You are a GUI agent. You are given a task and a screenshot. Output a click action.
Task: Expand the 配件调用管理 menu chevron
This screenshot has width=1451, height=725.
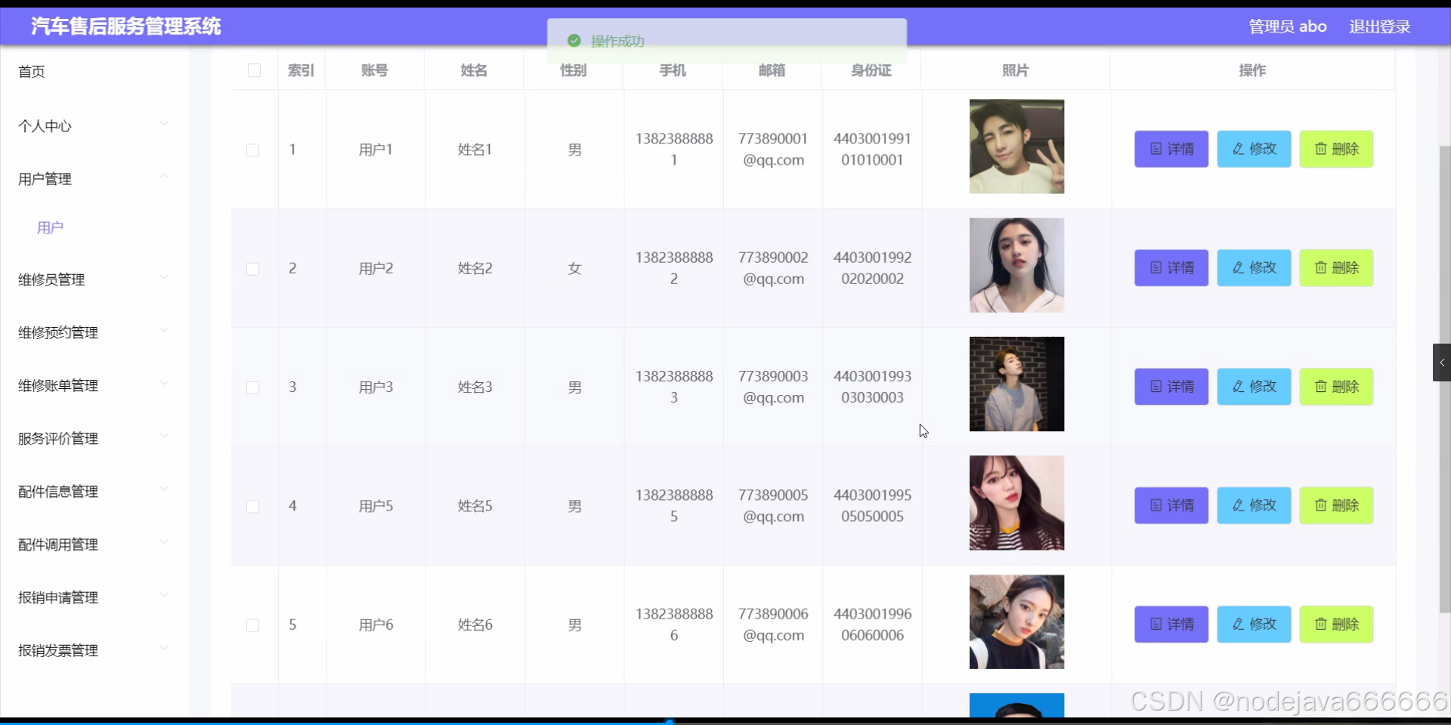[164, 541]
